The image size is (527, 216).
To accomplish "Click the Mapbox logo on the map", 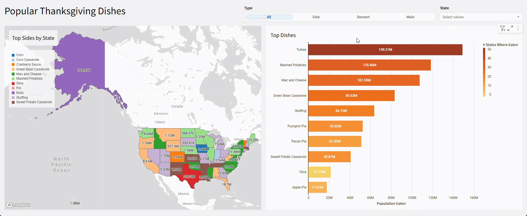I will [19, 205].
